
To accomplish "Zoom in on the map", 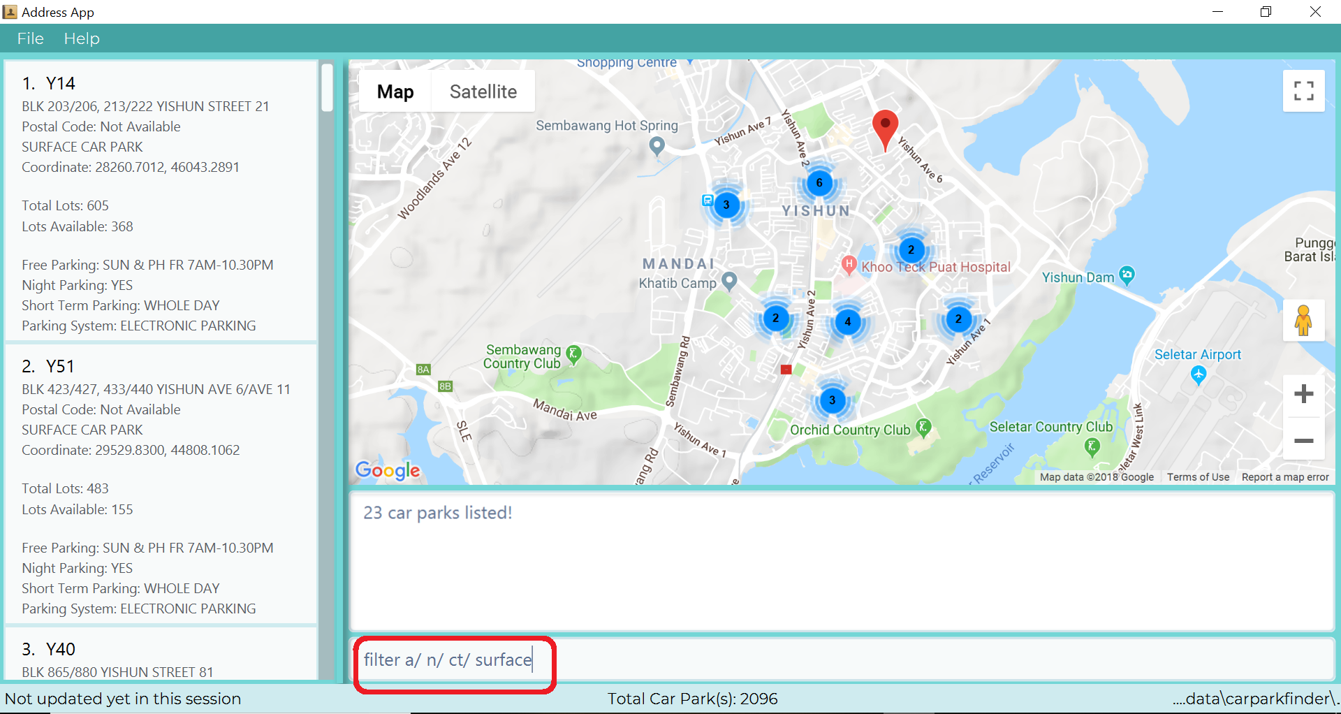I will tap(1303, 394).
